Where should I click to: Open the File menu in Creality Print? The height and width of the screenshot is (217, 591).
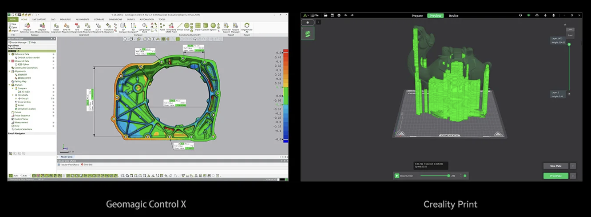tap(315, 15)
